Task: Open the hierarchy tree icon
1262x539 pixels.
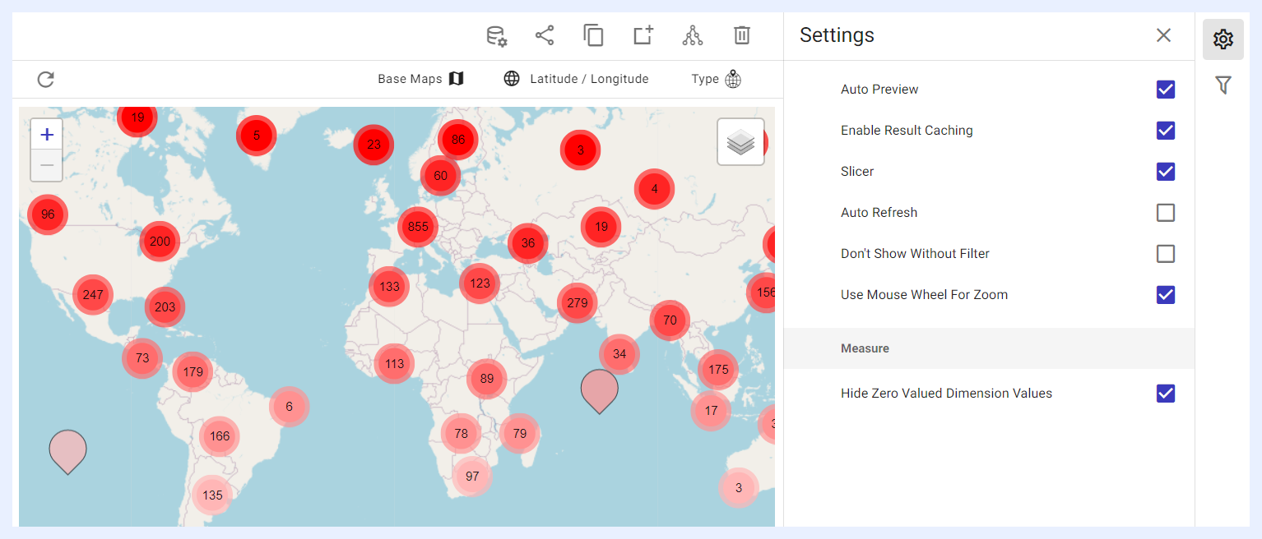Action: (693, 35)
